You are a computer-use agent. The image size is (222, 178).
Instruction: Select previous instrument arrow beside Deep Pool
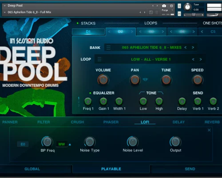coord(153,6)
